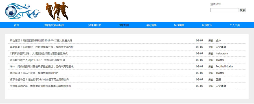254x104 pixels.
Task: Open 足球技巧 in the navbar
Action: click(x=207, y=25)
